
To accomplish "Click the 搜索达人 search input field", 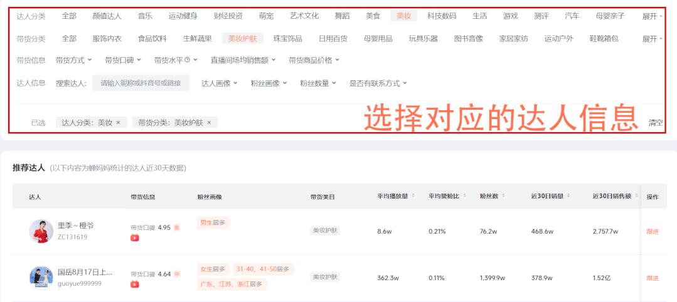I will [x=141, y=83].
